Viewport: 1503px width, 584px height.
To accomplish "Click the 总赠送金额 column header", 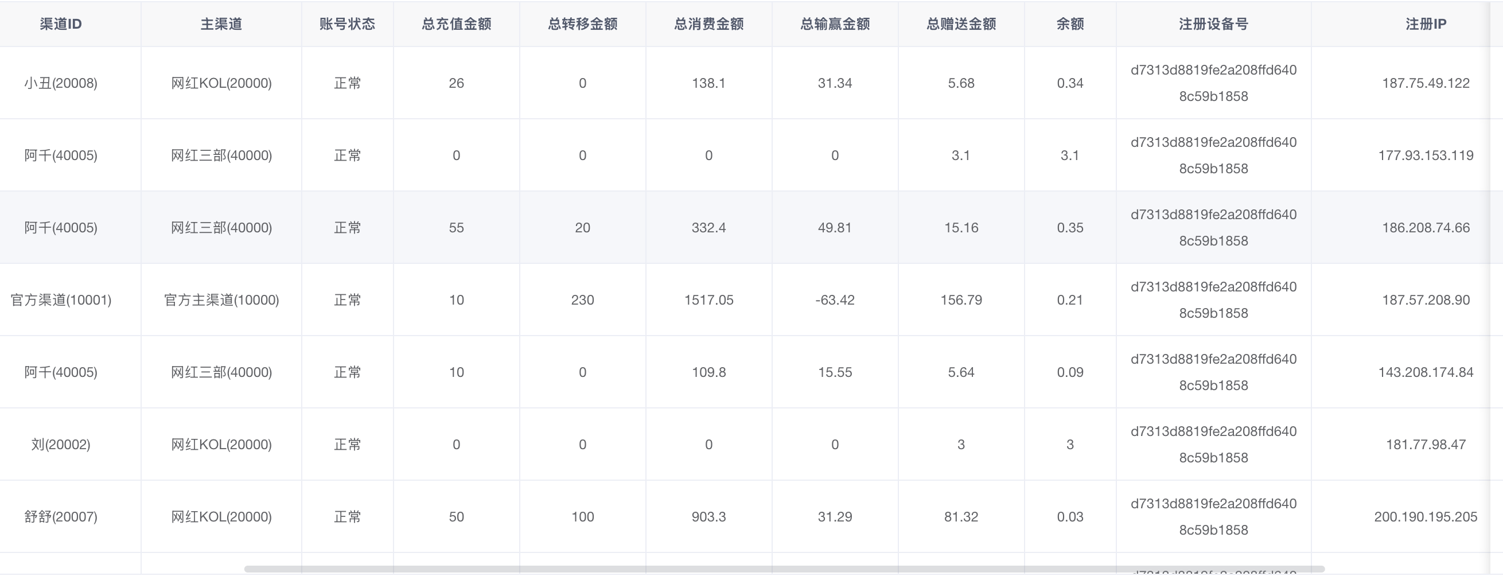I will click(x=961, y=24).
